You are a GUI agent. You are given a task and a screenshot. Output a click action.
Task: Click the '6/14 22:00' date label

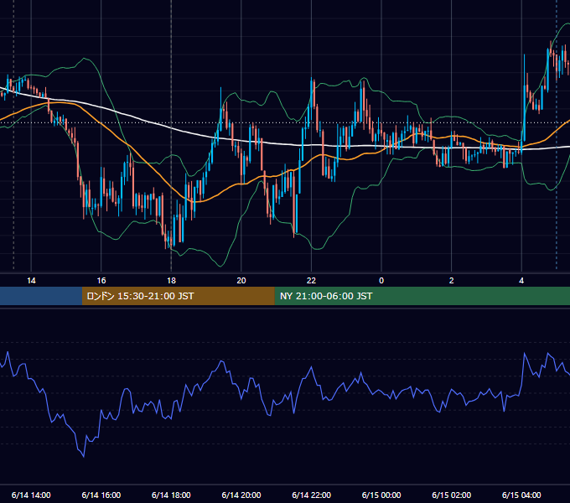click(x=312, y=495)
